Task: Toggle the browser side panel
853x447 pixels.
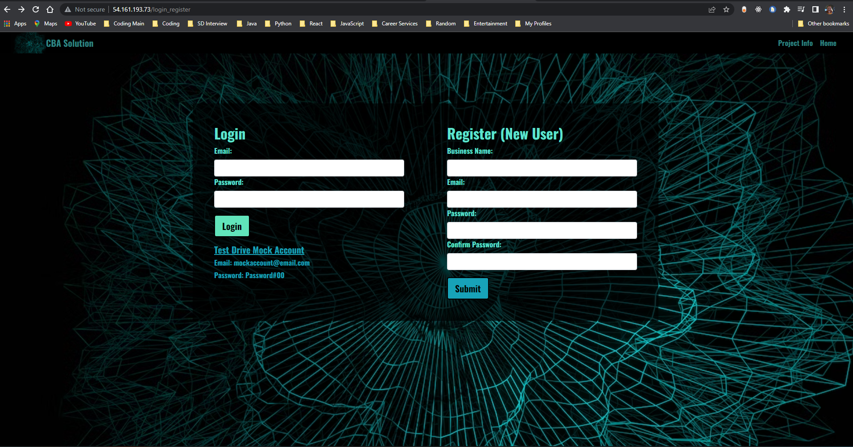Action: click(x=816, y=9)
